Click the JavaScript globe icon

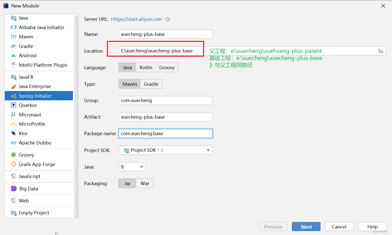click(14, 176)
